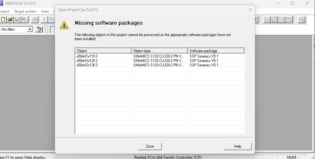Click Realtek PCIe GbE status bar entry
315x159 pixels.
coord(167,157)
